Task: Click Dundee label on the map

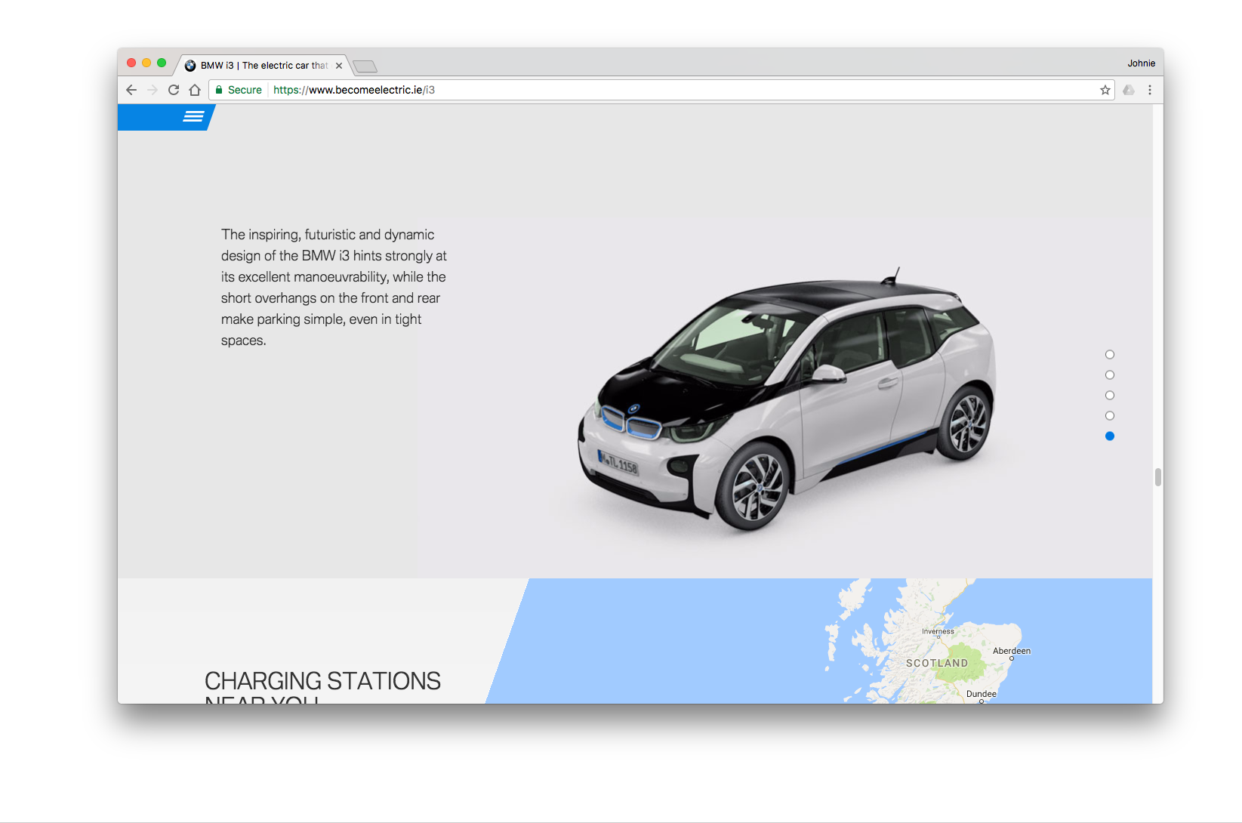Action: [x=982, y=694]
